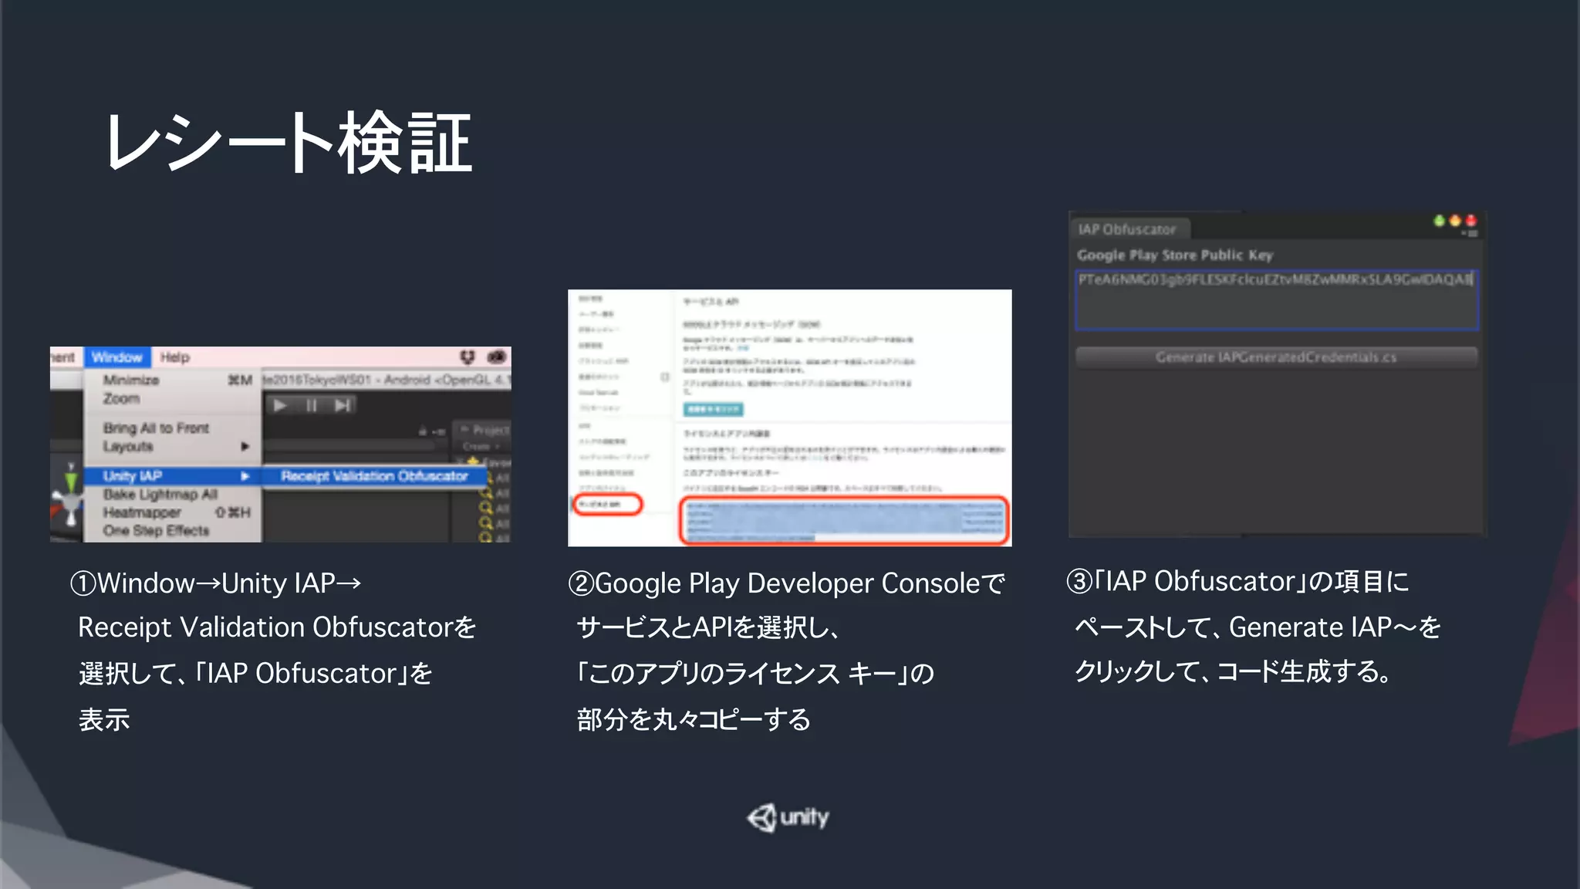
Task: Click the teal button in Developer Console page
Action: coord(714,409)
